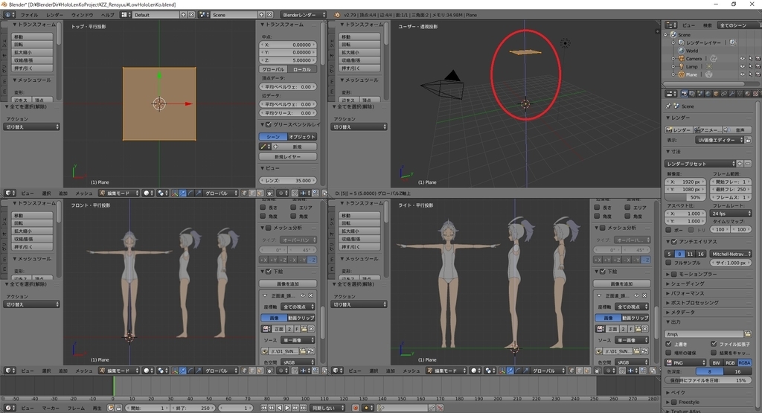
Task: Toggle 3D manipulator in front view header
Action: 174,371
